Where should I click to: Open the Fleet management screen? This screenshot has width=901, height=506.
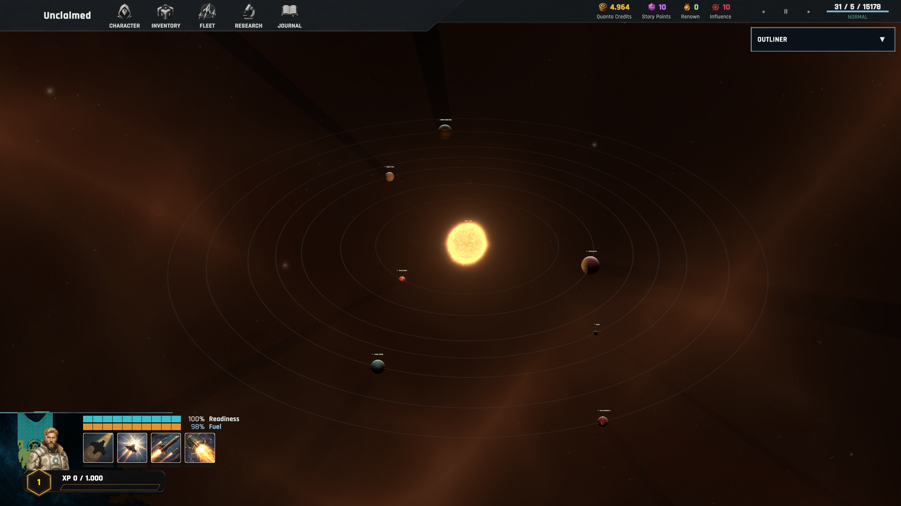[207, 16]
